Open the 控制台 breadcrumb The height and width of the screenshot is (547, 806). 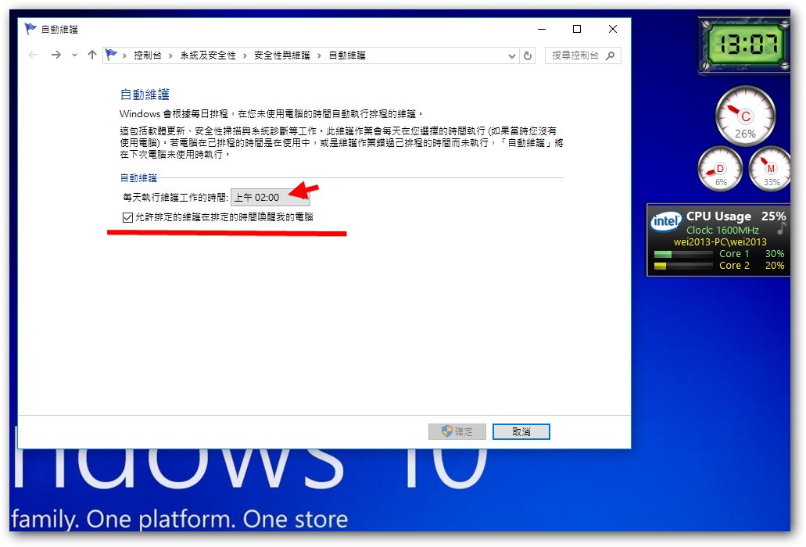[x=148, y=55]
